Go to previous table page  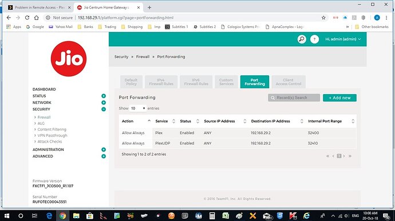pos(333,156)
